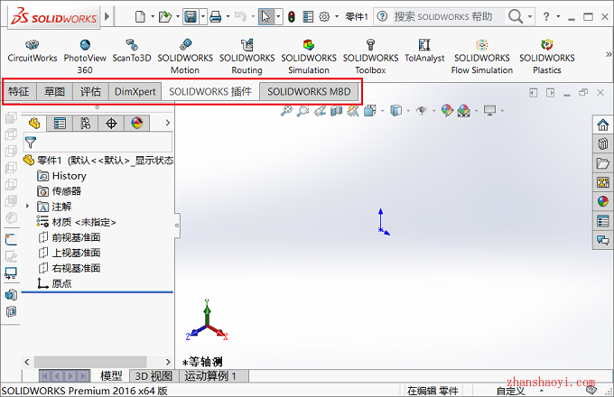Switch to the 3D 视图 bottom tab
Viewport: 614px width, 397px height.
[153, 376]
